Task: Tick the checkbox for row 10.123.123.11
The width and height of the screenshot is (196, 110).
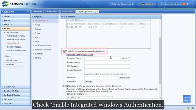Action: (68, 27)
